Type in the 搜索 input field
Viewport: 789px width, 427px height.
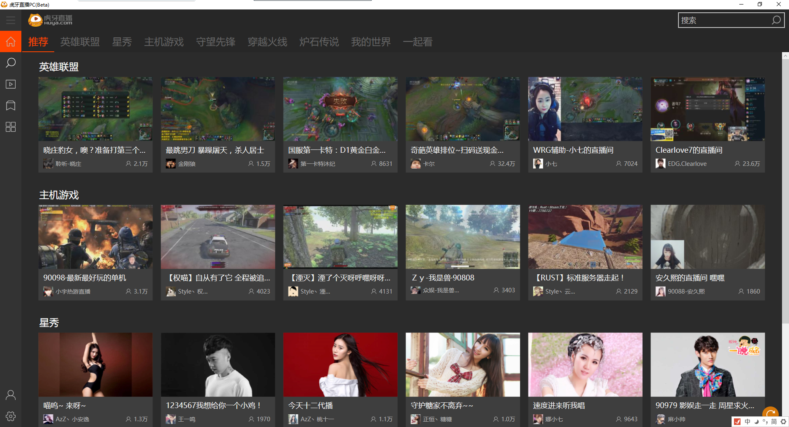723,20
